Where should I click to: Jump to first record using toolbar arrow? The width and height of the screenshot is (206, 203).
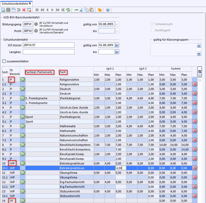point(37,10)
